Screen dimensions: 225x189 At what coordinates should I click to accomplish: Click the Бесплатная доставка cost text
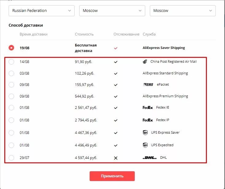[86, 48]
